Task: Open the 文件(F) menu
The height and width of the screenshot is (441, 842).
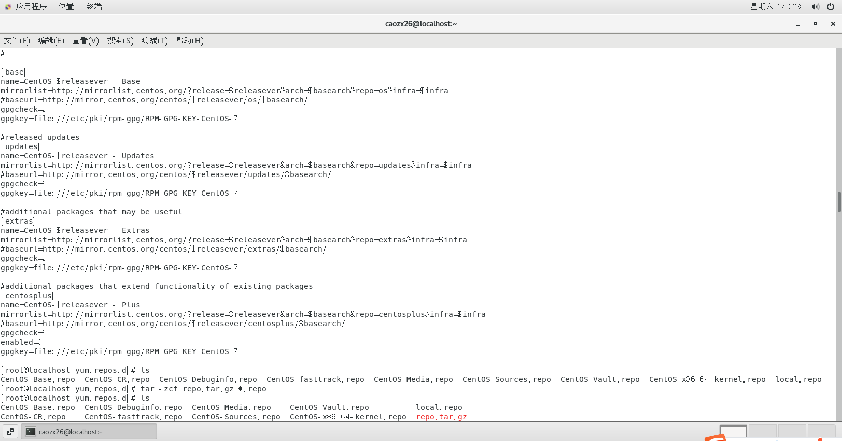Action: (x=17, y=40)
